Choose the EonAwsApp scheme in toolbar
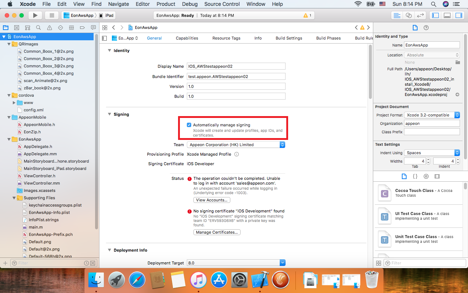The height and width of the screenshot is (293, 468). pos(79,15)
